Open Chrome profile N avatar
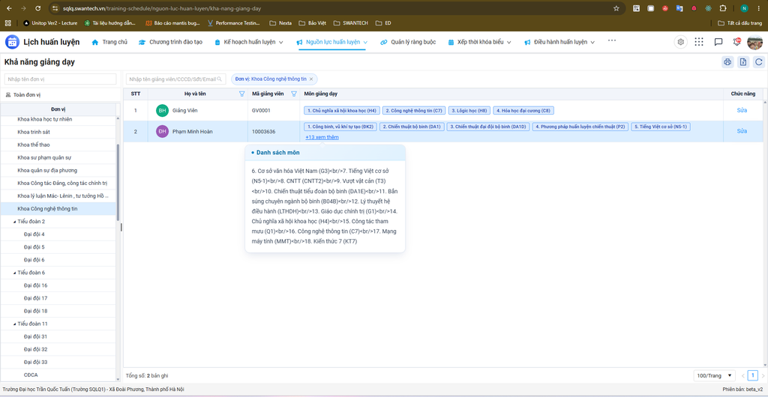Screen dimensions: 768x397 tap(744, 8)
